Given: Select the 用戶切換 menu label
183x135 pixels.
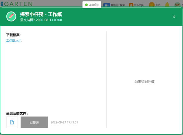Looking at the screenshot, I should (x=138, y=5).
